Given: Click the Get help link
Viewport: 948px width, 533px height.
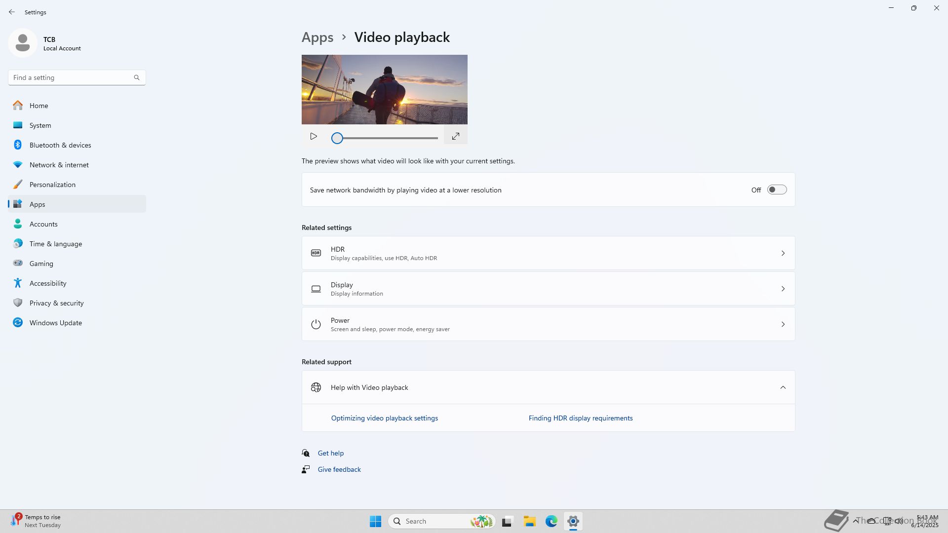Looking at the screenshot, I should [x=330, y=453].
